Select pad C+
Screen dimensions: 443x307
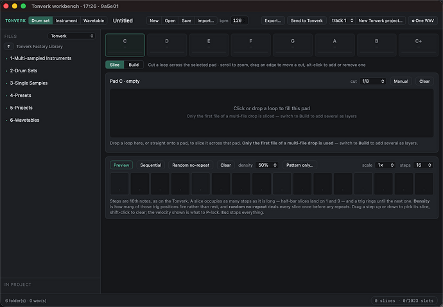click(419, 45)
